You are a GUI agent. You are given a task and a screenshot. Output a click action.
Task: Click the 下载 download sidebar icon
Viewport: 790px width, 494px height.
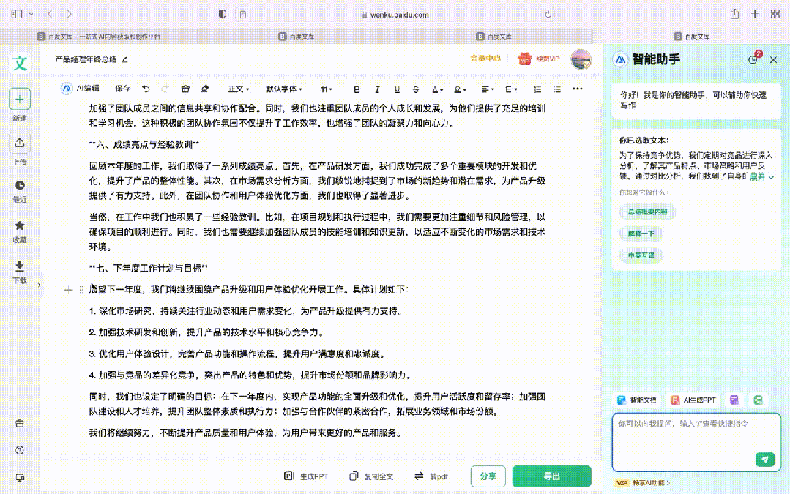(x=20, y=266)
